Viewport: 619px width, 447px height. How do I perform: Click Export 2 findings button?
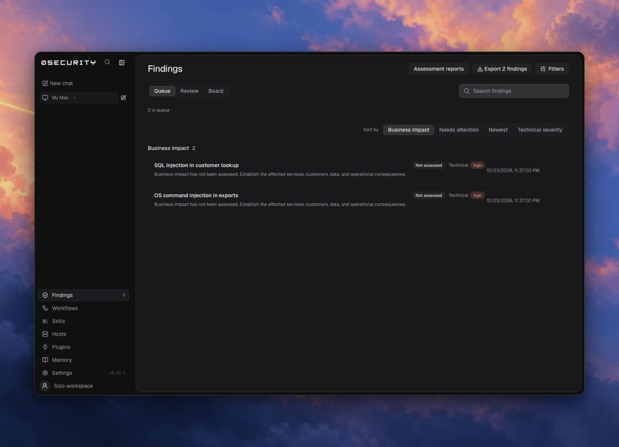click(502, 69)
